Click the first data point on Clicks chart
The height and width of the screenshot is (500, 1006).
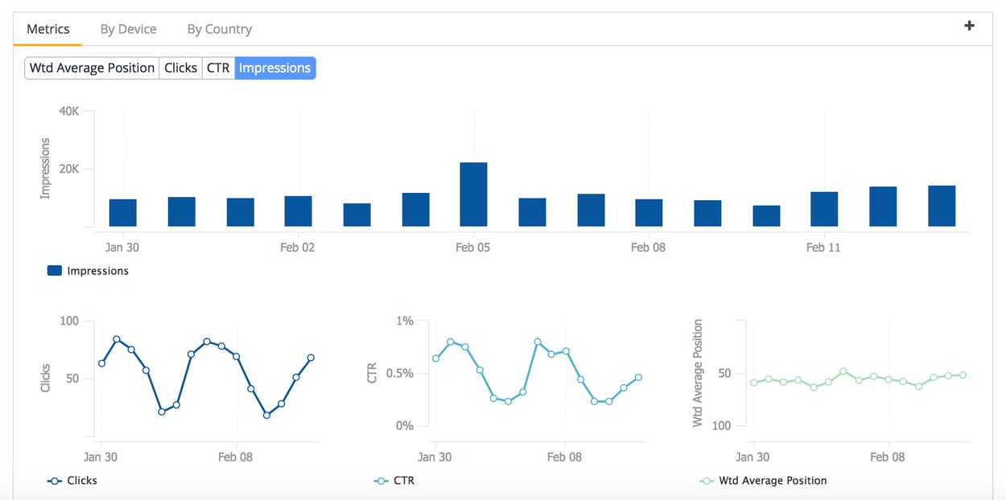point(101,363)
